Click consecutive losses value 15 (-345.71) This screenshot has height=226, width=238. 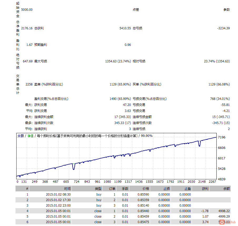tap(221, 117)
